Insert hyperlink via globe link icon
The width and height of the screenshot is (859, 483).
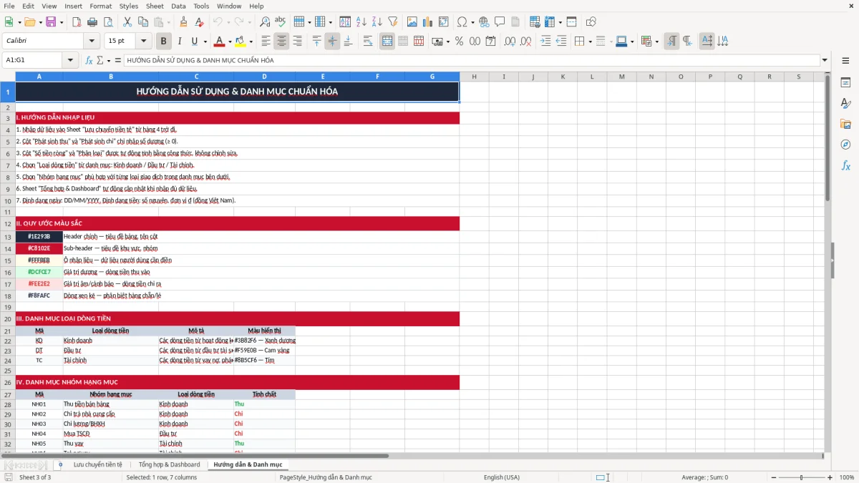pyautogui.click(x=485, y=22)
